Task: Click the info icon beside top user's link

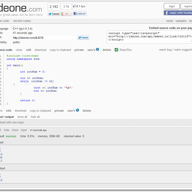Action: [x=97, y=49]
